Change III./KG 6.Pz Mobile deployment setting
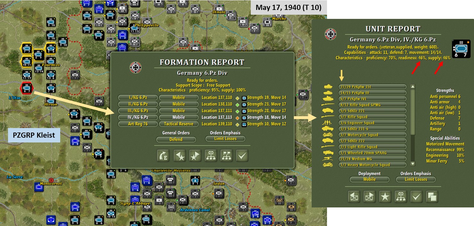Screen dimensions: 474x226 (179, 110)
